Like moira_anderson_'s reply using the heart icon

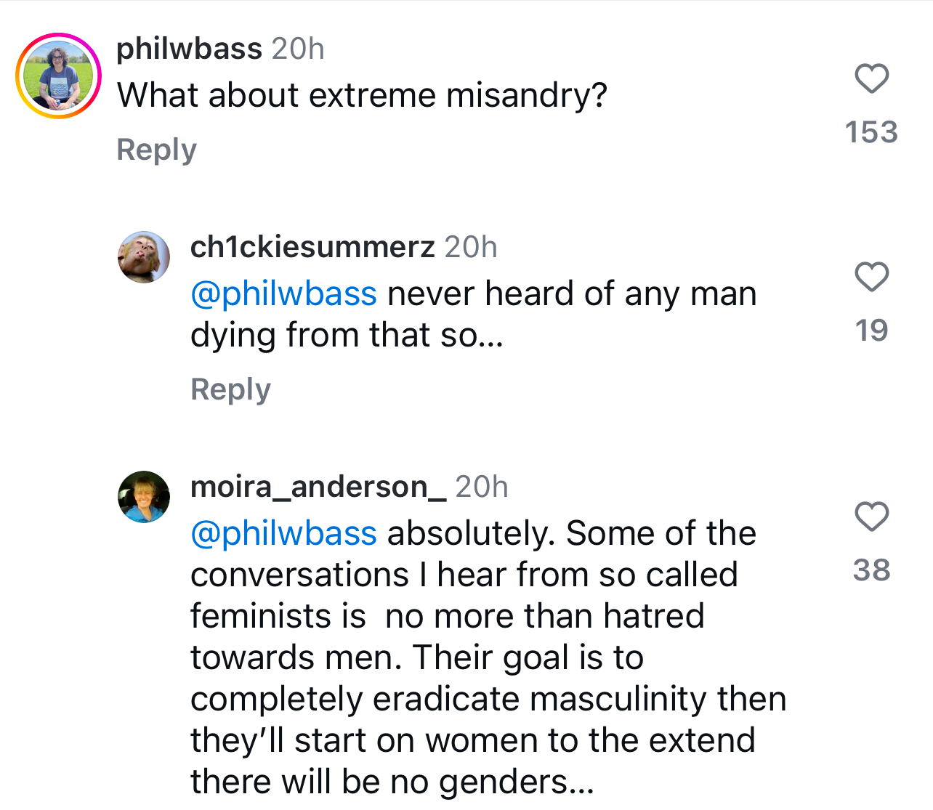(x=871, y=517)
